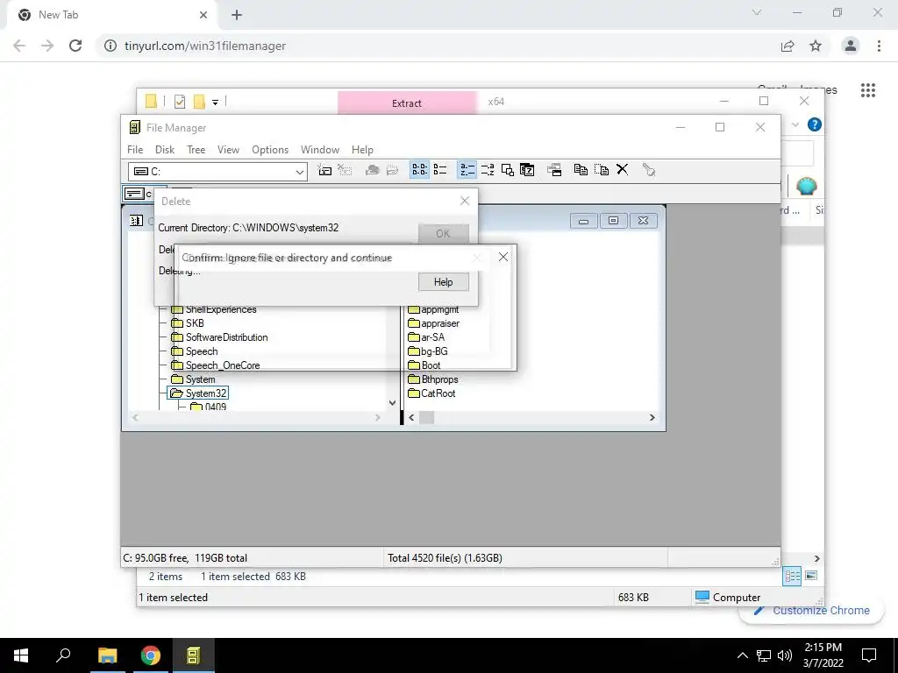Click the Chrome back arrow

tap(19, 46)
